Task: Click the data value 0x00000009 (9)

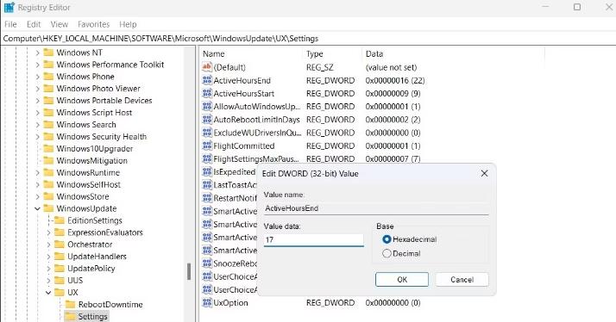Action: click(x=393, y=93)
